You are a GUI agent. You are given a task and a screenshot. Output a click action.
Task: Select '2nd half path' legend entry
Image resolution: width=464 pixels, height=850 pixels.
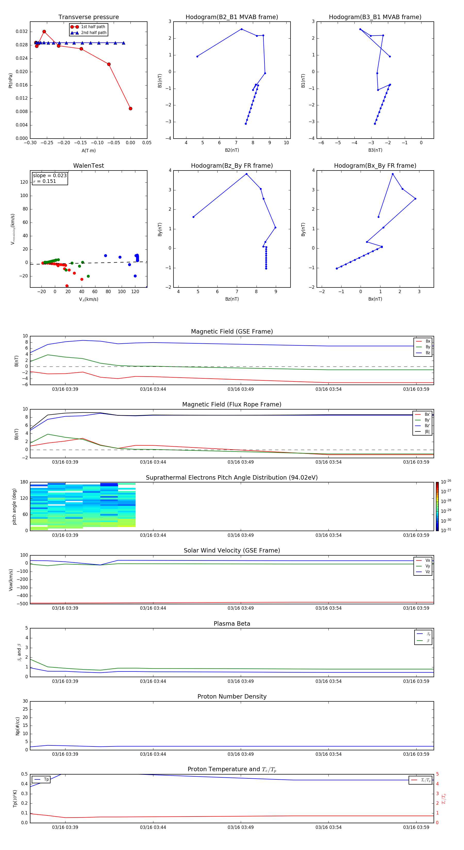[88, 33]
